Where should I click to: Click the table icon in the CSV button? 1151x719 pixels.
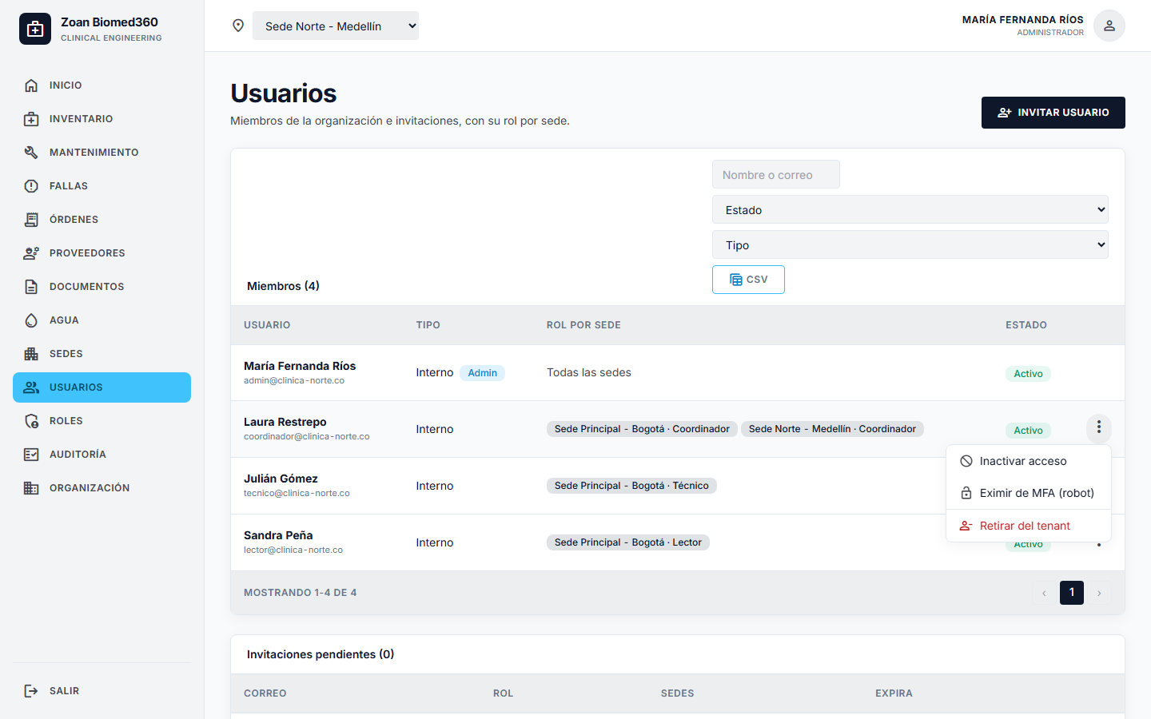(x=736, y=280)
